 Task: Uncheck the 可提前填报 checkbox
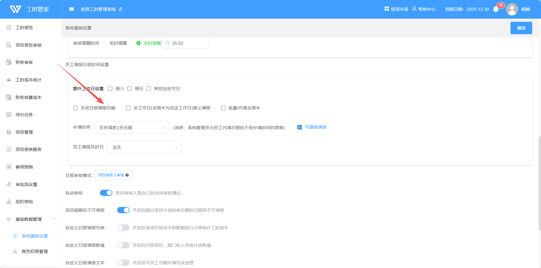tap(300, 127)
